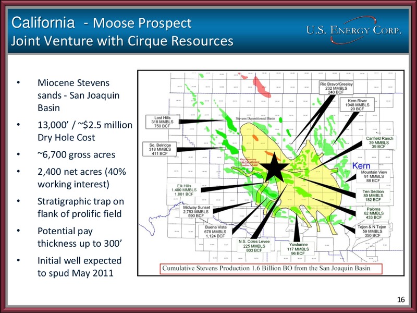Image resolution: width=417 pixels, height=313 pixels.
Task: Click the Lost Hills map label
Action: point(163,122)
